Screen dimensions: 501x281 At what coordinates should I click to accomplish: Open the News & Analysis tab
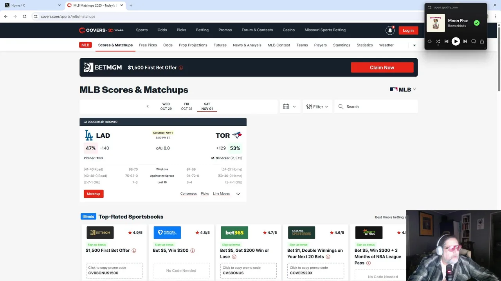(247, 45)
